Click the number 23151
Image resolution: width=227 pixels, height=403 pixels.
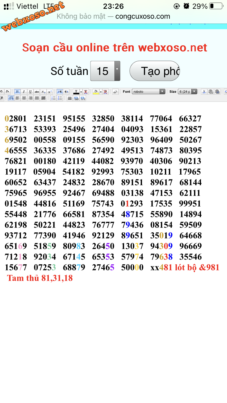[45, 118]
